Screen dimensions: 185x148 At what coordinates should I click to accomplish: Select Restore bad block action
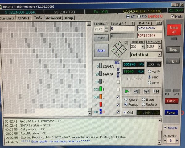click(143, 104)
